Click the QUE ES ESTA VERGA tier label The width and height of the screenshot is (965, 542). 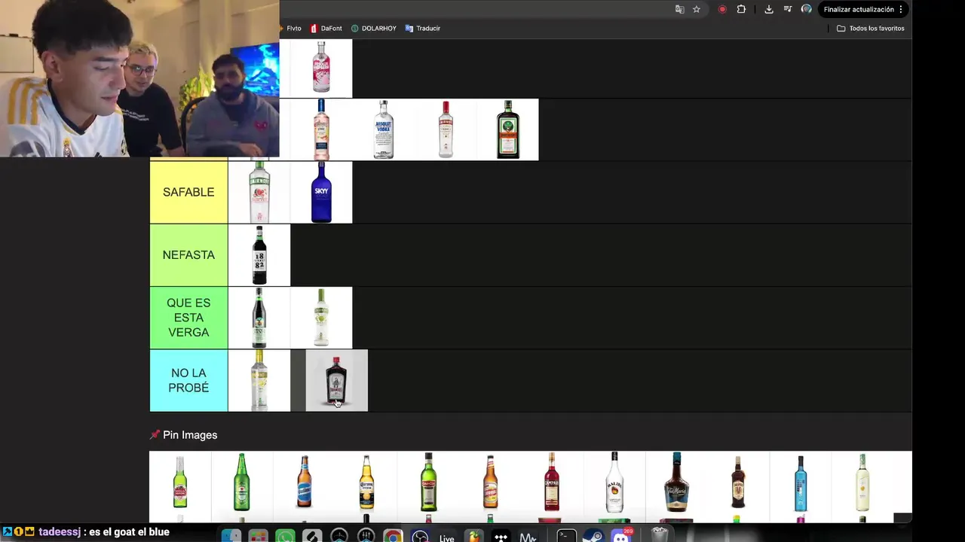[x=188, y=317]
